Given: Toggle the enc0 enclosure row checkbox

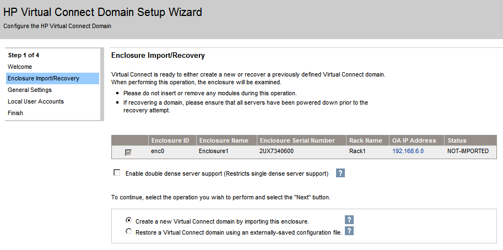Looking at the screenshot, I should [128, 151].
